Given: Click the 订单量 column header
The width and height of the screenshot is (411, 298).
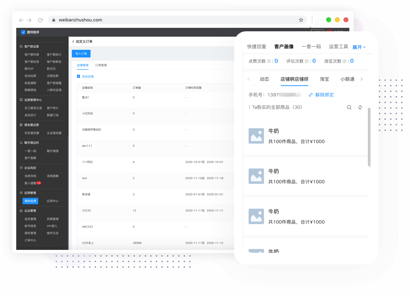Looking at the screenshot, I should click(137, 88).
